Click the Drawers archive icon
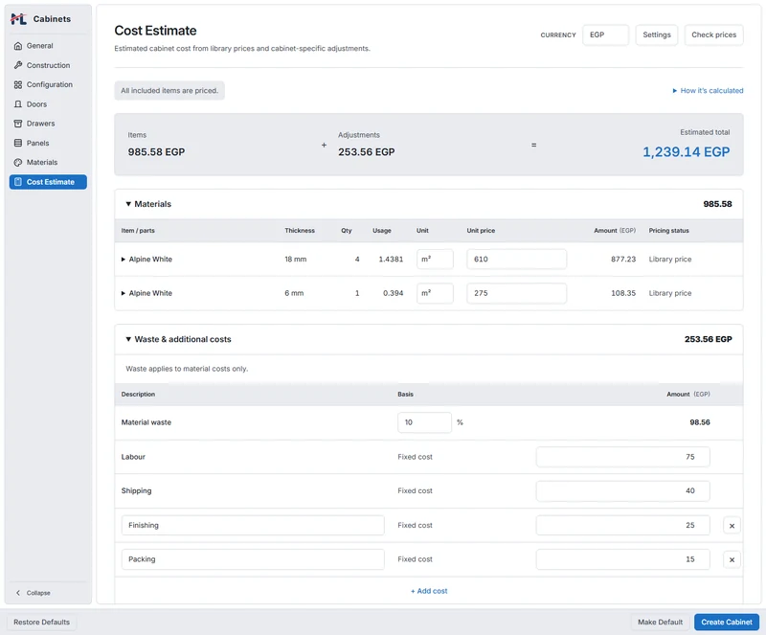This screenshot has height=635, width=766. [x=18, y=124]
